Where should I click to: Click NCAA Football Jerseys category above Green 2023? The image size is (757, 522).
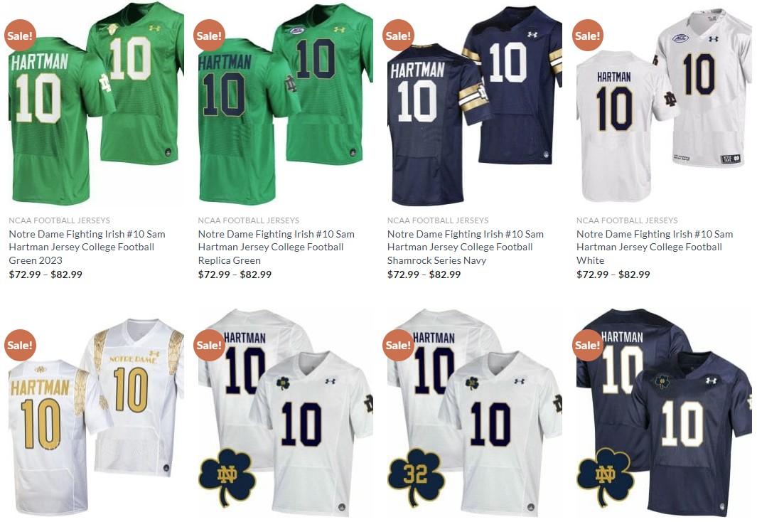click(60, 220)
